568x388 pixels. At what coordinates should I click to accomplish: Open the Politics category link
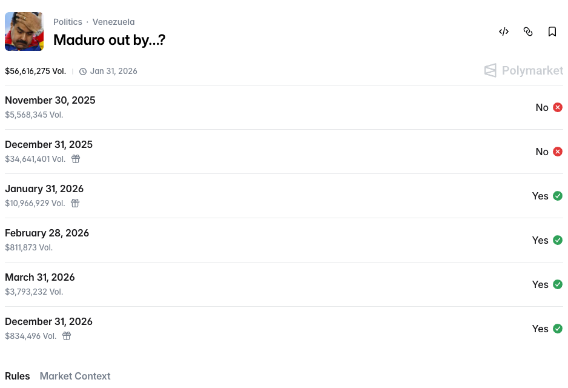tap(67, 22)
